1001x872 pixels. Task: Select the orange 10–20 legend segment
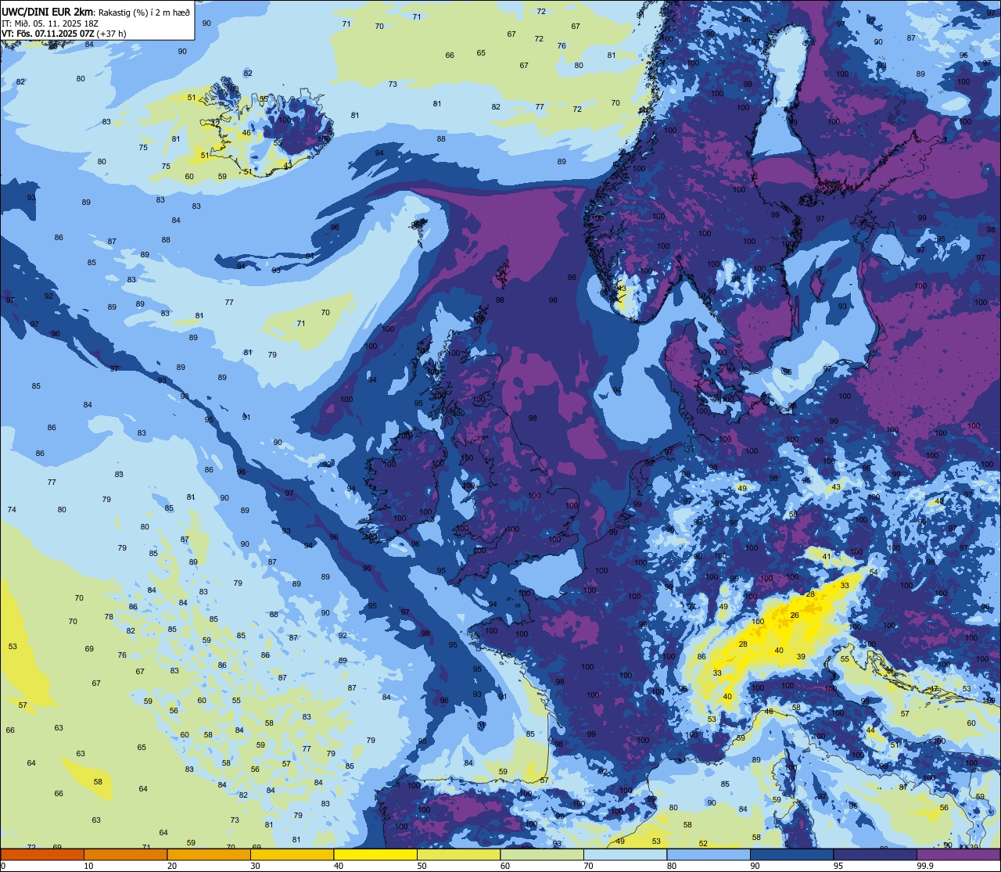coord(125,855)
